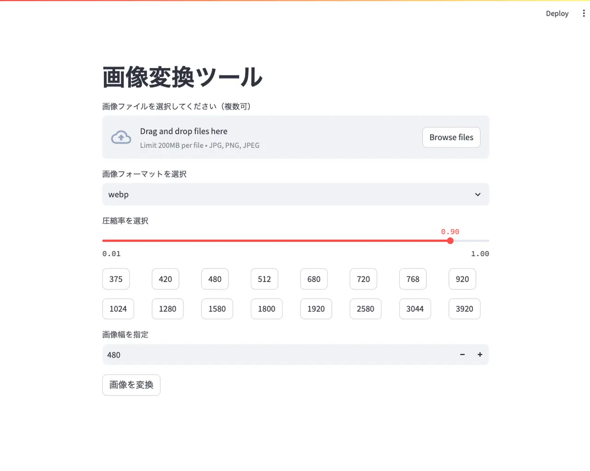
Task: Expand the webp format dropdown chevron
Action: click(478, 194)
